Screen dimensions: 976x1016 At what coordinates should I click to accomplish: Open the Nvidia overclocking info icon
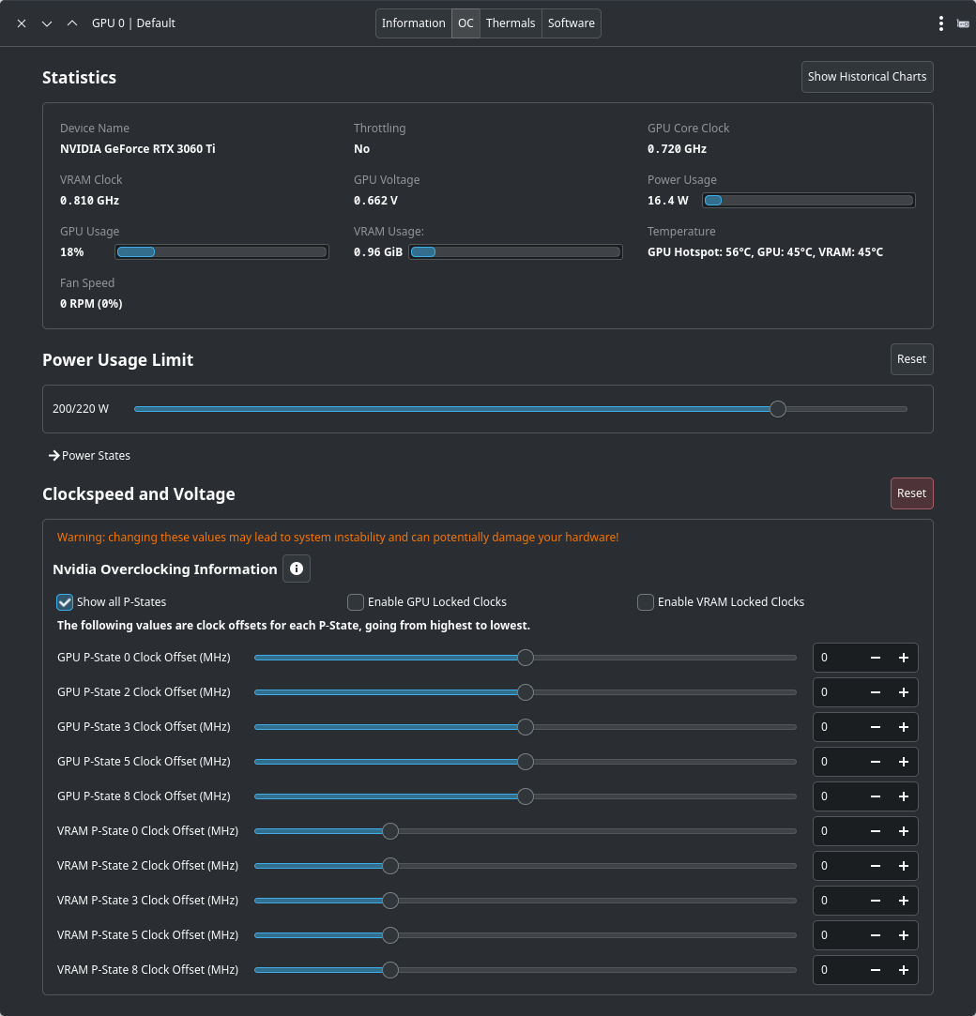tap(297, 569)
